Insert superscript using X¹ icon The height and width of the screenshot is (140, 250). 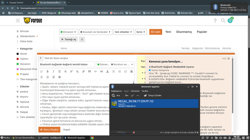coord(71,71)
